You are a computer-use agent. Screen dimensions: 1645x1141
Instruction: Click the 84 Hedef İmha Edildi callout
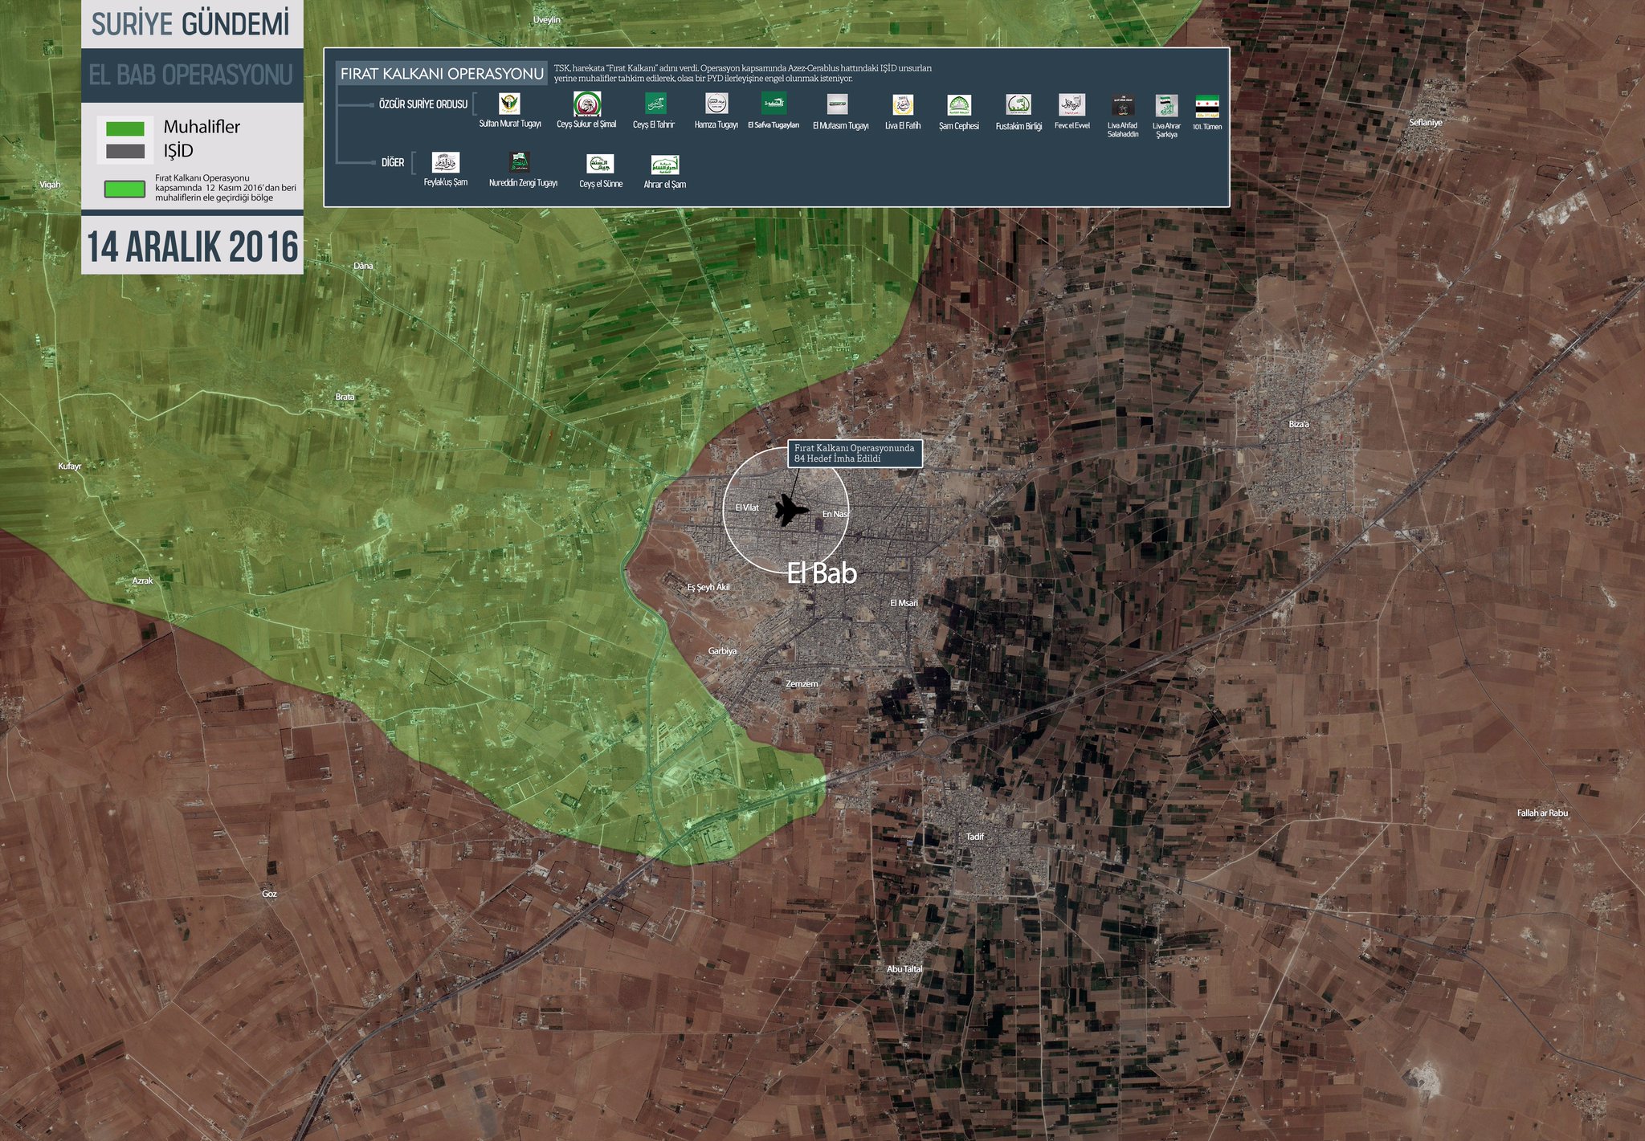[x=855, y=454]
